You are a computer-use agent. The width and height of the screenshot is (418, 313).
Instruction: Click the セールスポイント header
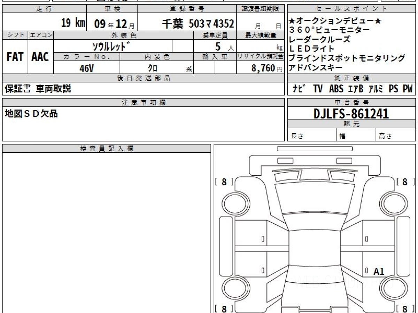[352, 9]
